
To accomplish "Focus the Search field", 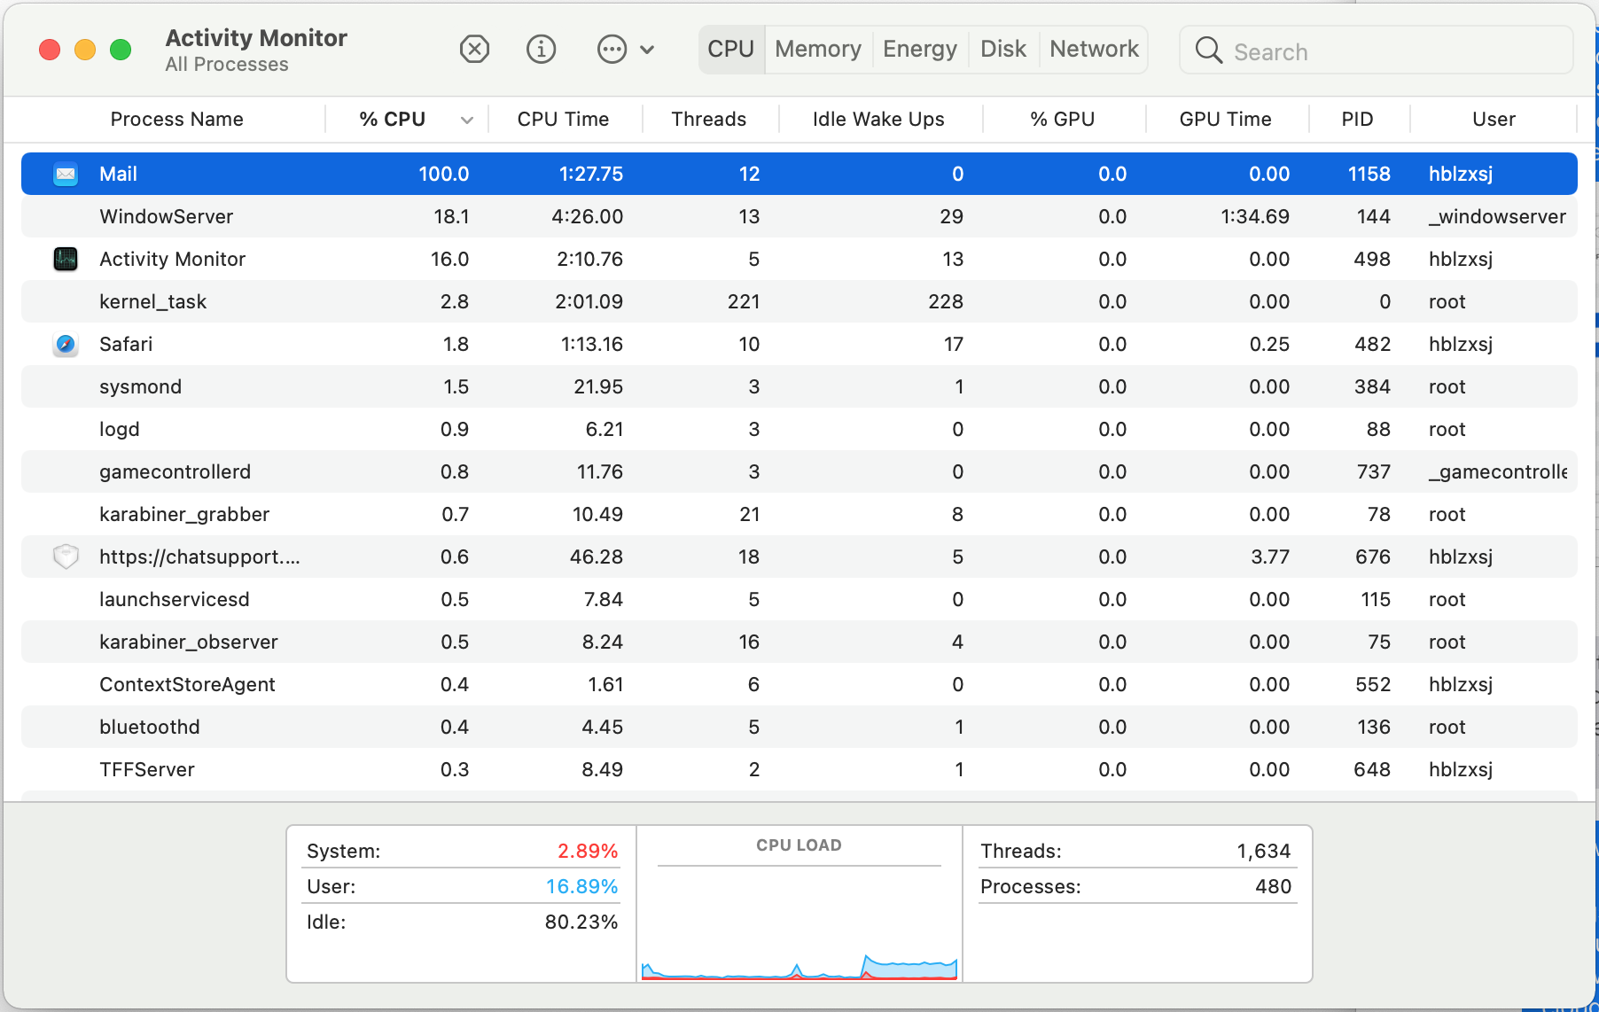I will 1377,51.
